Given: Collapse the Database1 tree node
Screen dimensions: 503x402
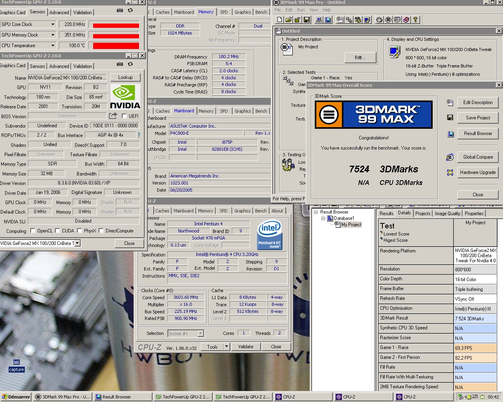Looking at the screenshot, I should [323, 218].
